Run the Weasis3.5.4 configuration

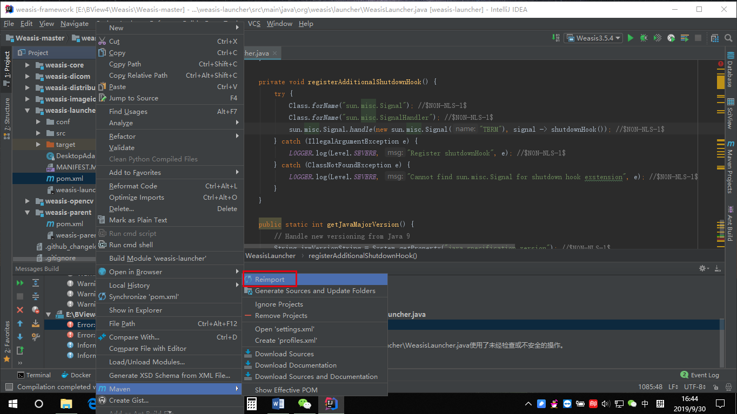[629, 38]
